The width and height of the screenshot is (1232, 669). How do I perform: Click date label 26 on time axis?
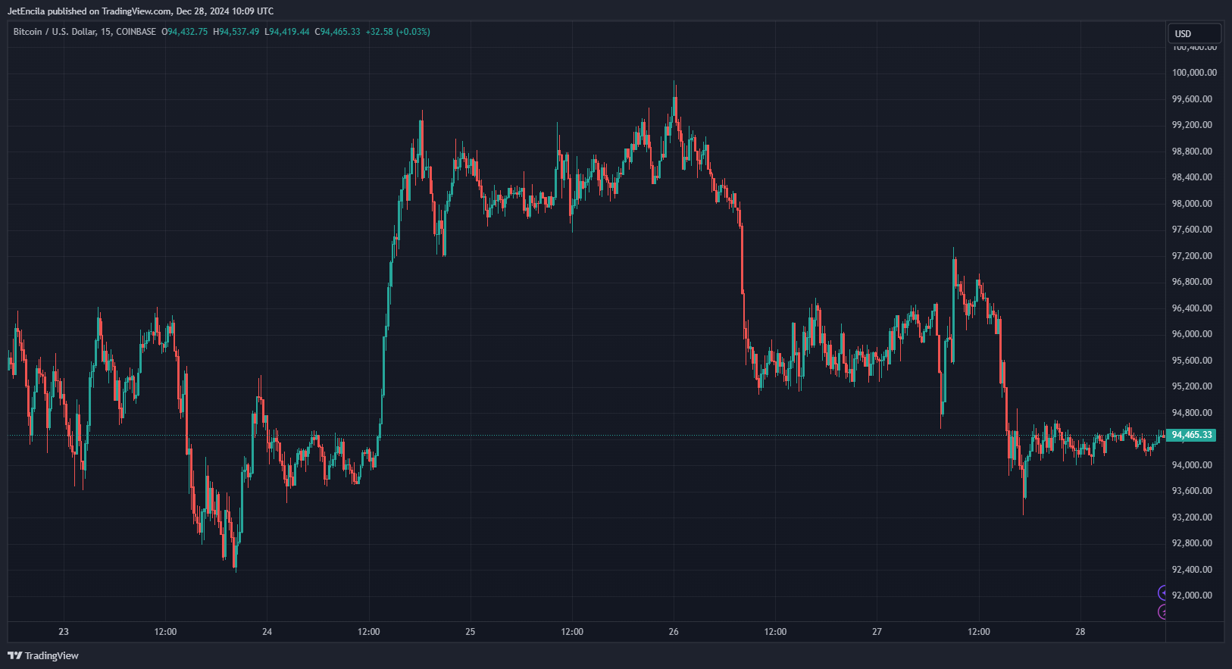click(674, 632)
